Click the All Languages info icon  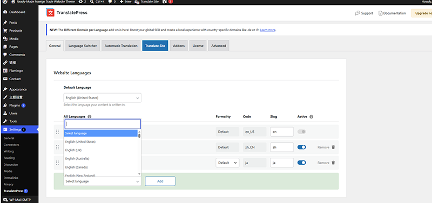point(89,116)
